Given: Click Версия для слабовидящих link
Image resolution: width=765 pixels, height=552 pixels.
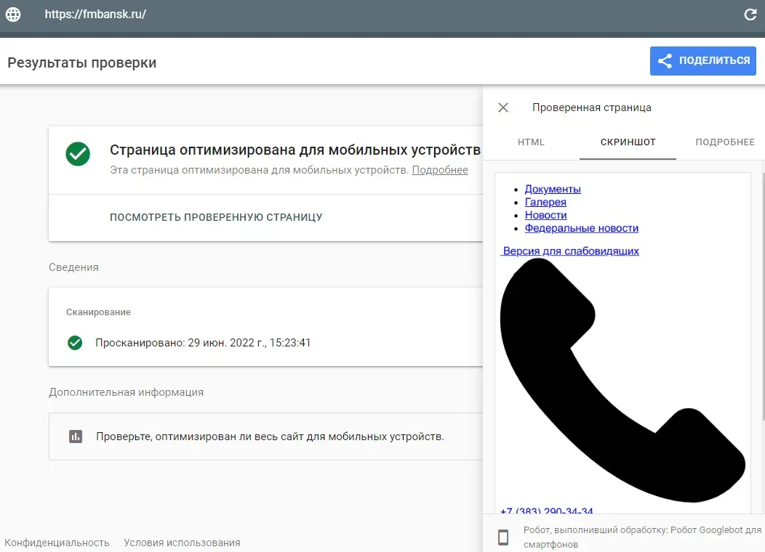Looking at the screenshot, I should click(570, 251).
